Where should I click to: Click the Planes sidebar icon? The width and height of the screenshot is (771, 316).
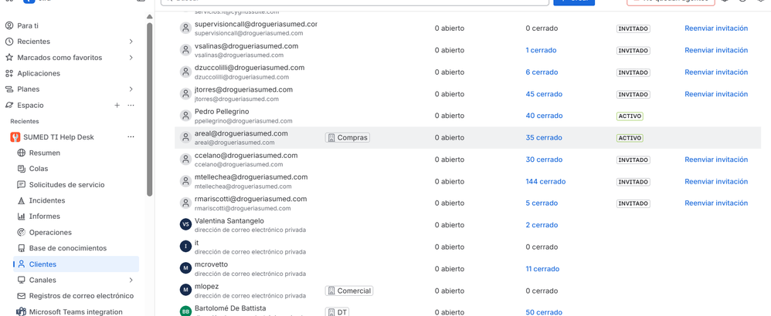8,89
